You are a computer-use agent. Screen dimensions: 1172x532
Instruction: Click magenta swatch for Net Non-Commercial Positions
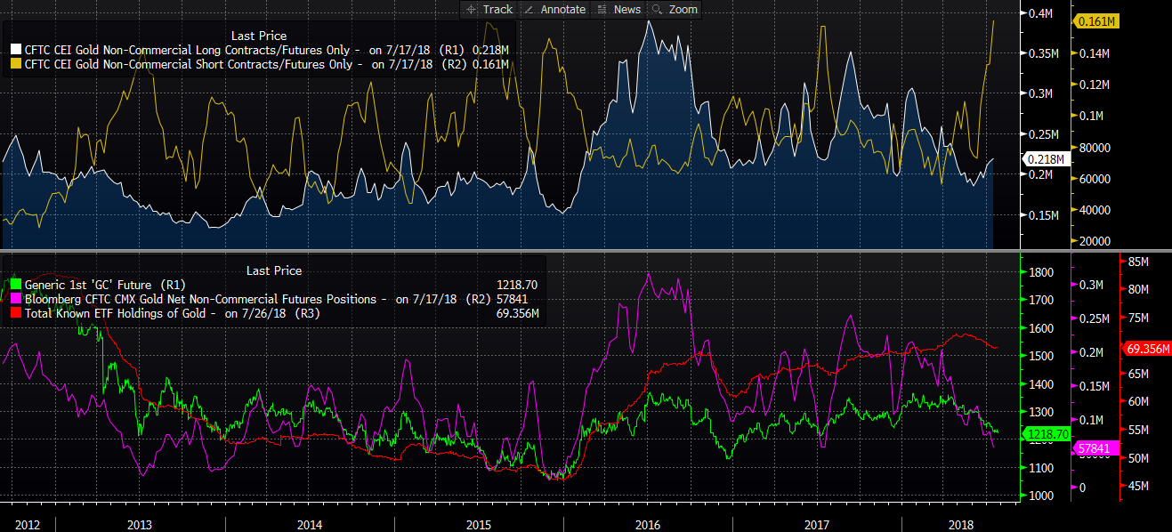15,299
